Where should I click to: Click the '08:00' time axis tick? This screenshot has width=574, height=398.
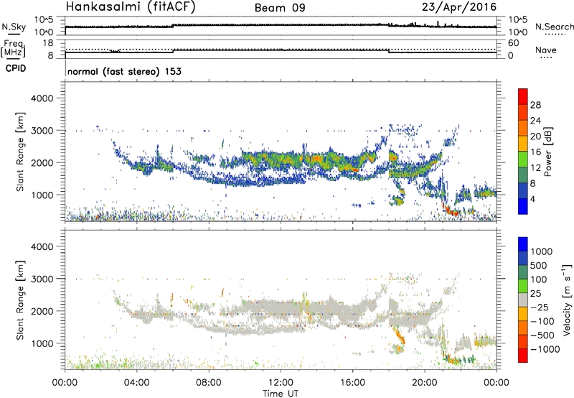[209, 383]
